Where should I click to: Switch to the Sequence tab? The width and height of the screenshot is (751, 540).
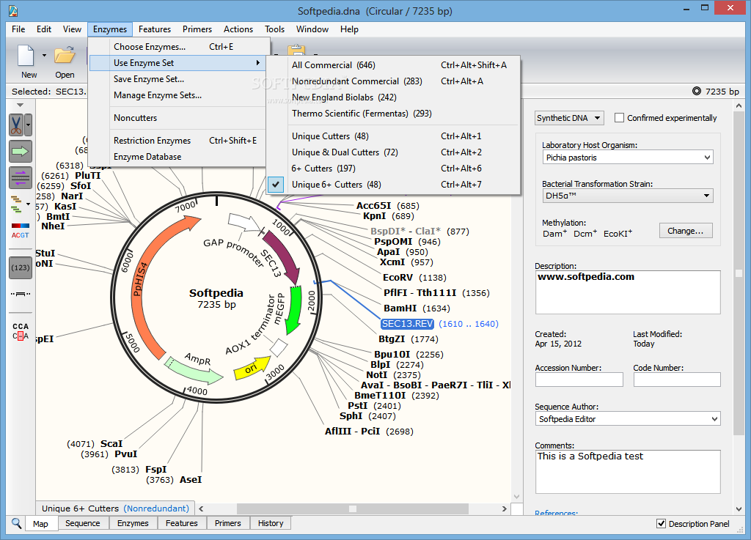point(82,523)
